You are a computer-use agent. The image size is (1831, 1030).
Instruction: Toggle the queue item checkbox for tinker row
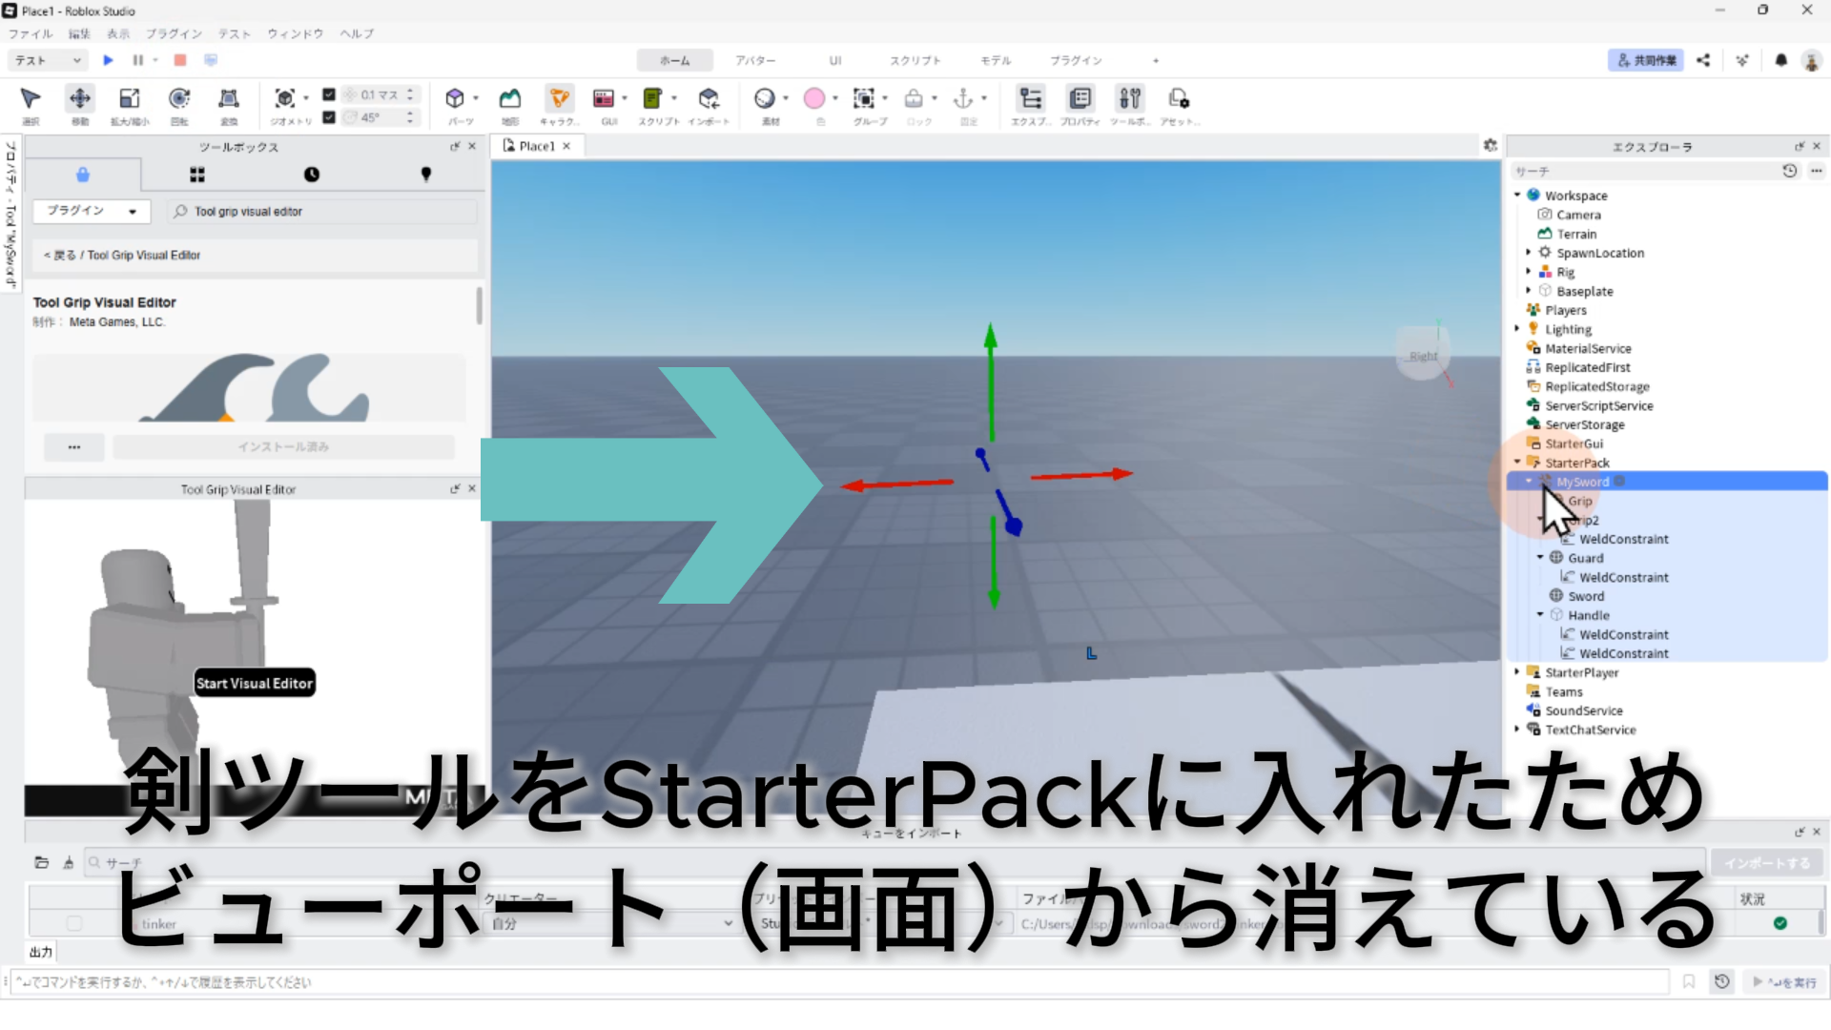point(74,923)
